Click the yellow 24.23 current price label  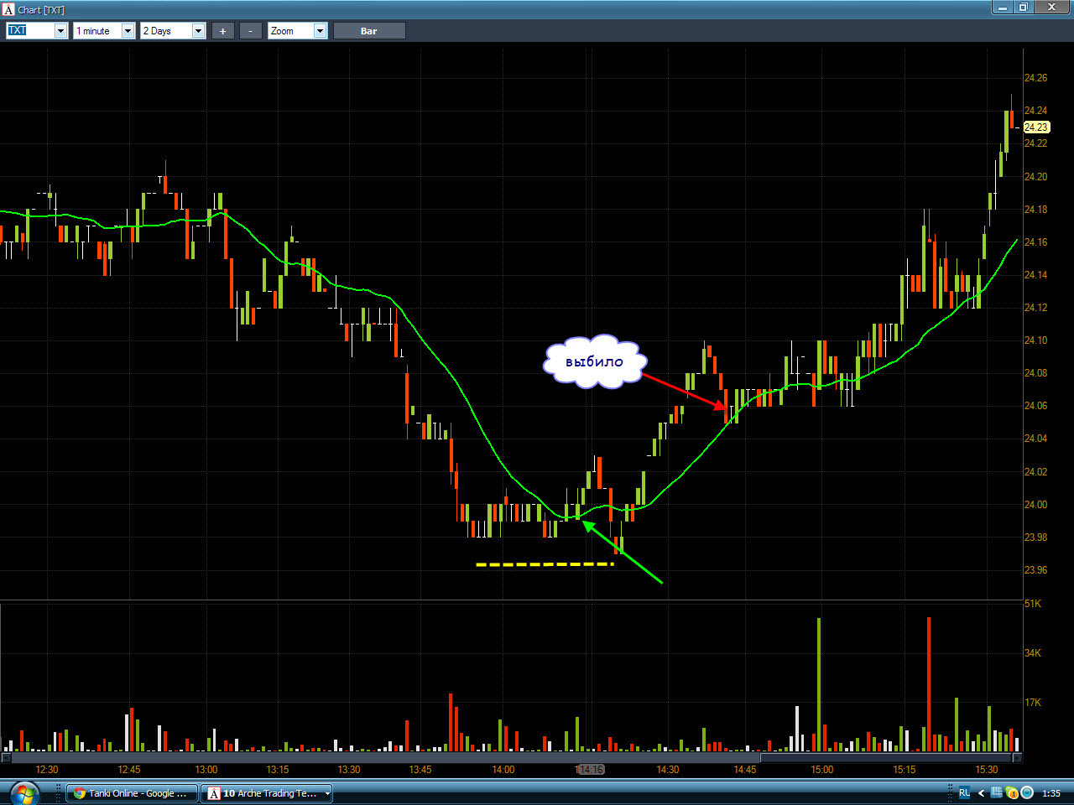point(1036,127)
